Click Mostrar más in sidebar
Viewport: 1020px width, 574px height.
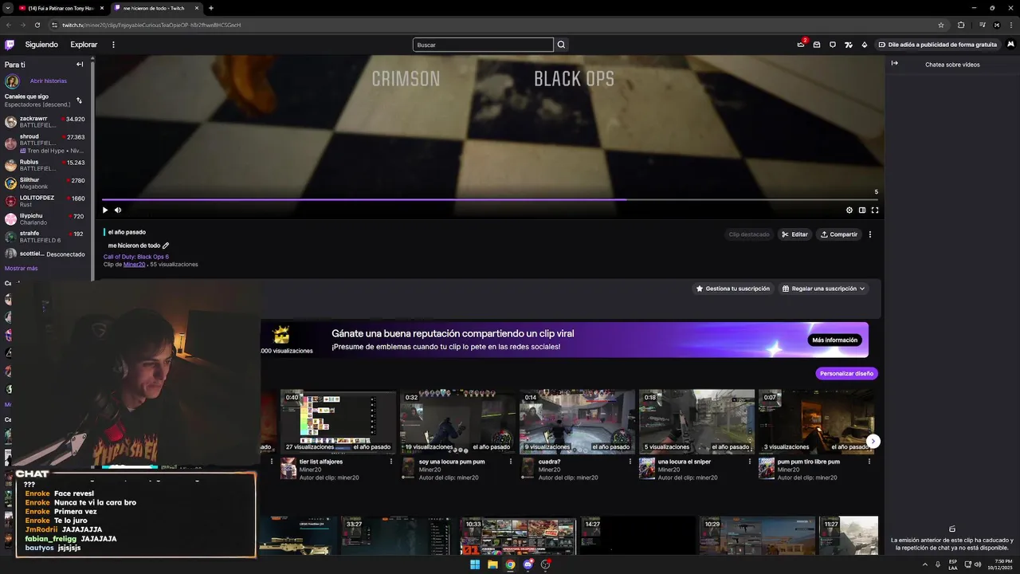tap(21, 268)
